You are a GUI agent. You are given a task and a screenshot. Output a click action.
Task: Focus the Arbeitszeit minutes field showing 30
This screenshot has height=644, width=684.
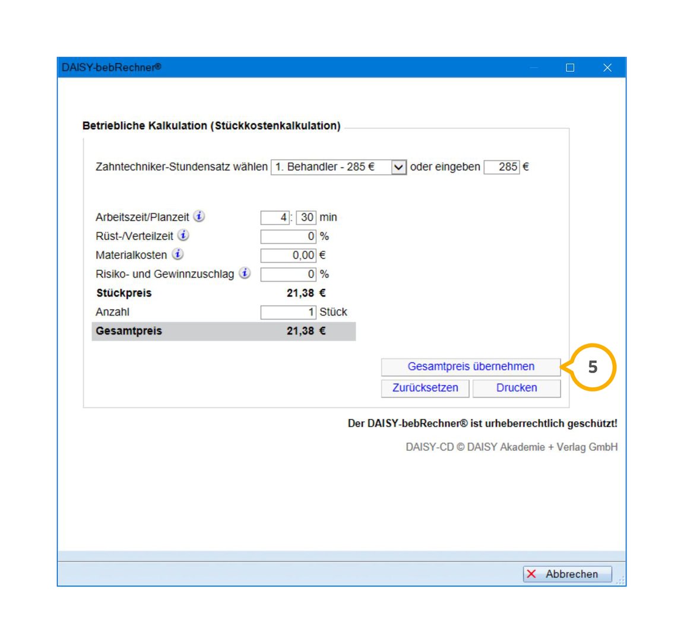(x=306, y=217)
